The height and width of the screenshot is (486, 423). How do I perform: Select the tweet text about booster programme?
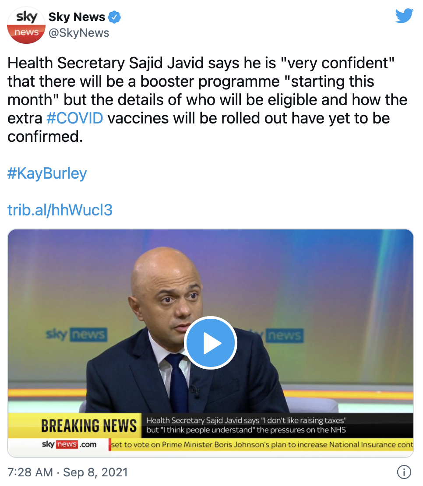[207, 99]
